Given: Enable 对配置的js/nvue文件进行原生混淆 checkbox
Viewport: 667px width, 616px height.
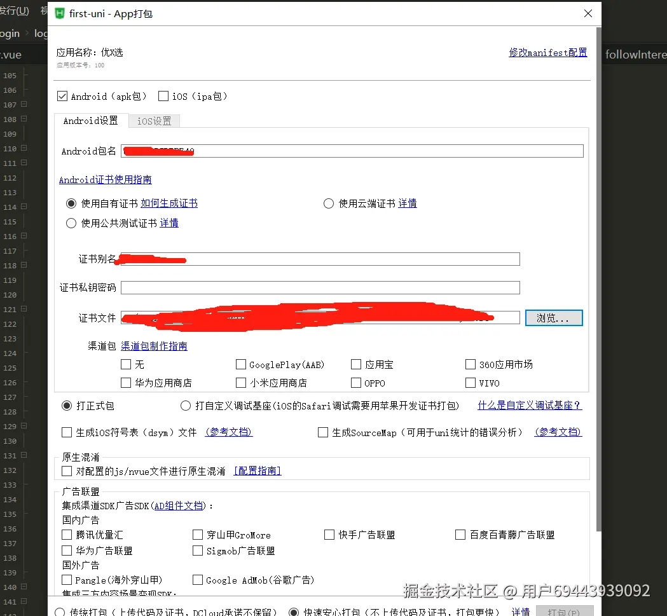Looking at the screenshot, I should 67,471.
